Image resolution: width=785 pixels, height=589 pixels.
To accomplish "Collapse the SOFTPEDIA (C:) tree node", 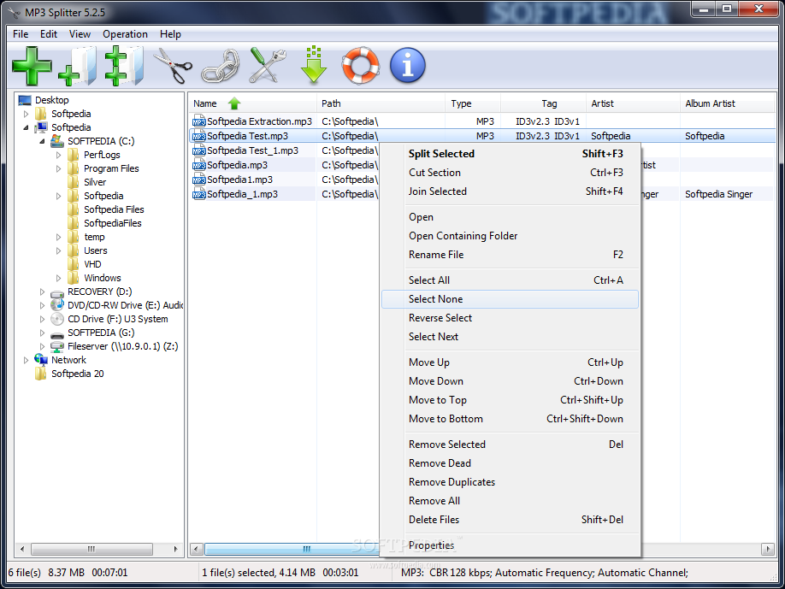I will click(x=42, y=141).
